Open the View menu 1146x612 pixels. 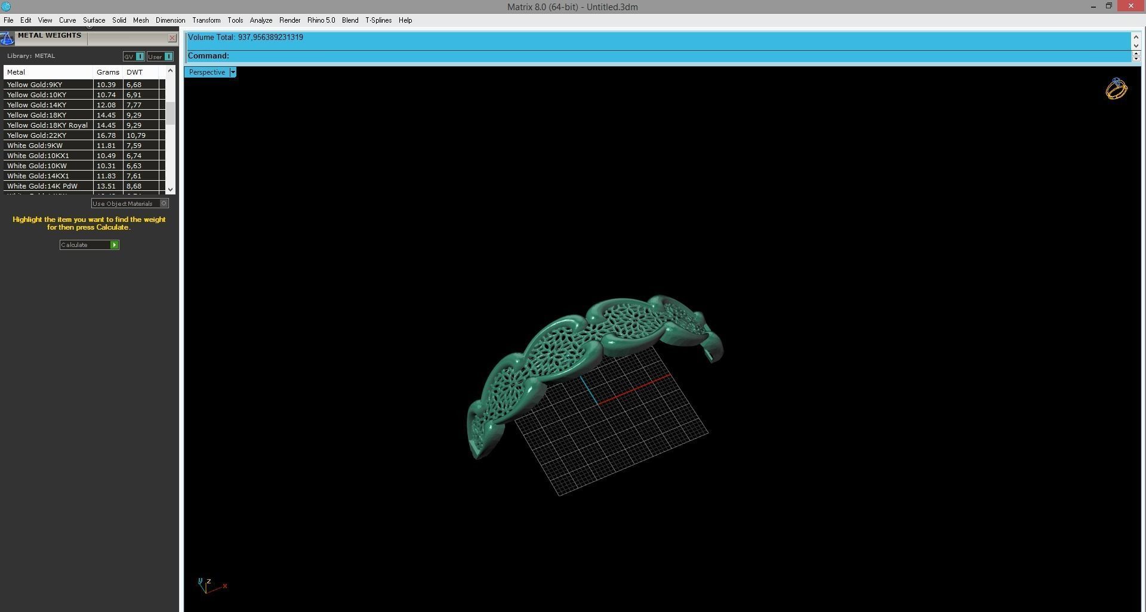(45, 20)
